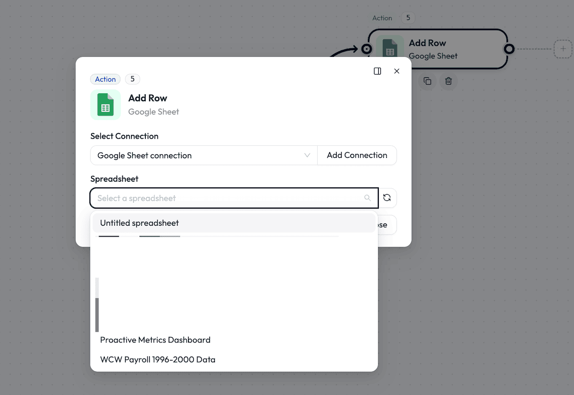Click the Add Row node's right output connector
Viewport: 574px width, 395px height.
pos(509,49)
